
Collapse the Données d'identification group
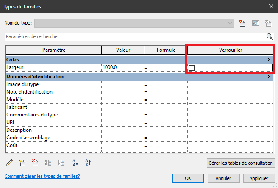tap(269, 77)
